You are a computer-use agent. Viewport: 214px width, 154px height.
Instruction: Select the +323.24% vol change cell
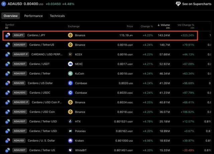coord(187,35)
